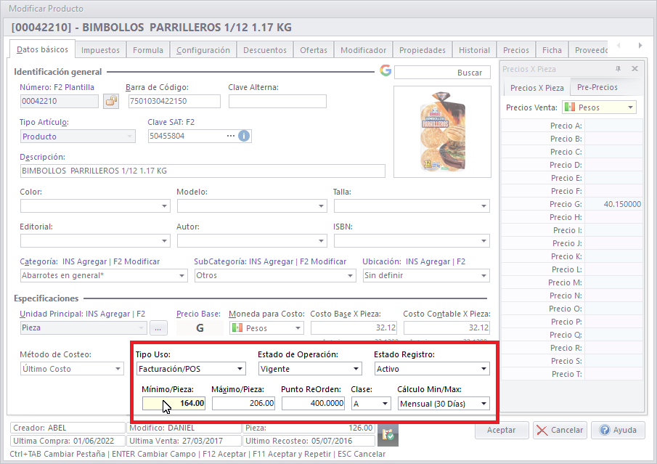657x464 pixels.
Task: Click the Cancelar button
Action: (560, 430)
